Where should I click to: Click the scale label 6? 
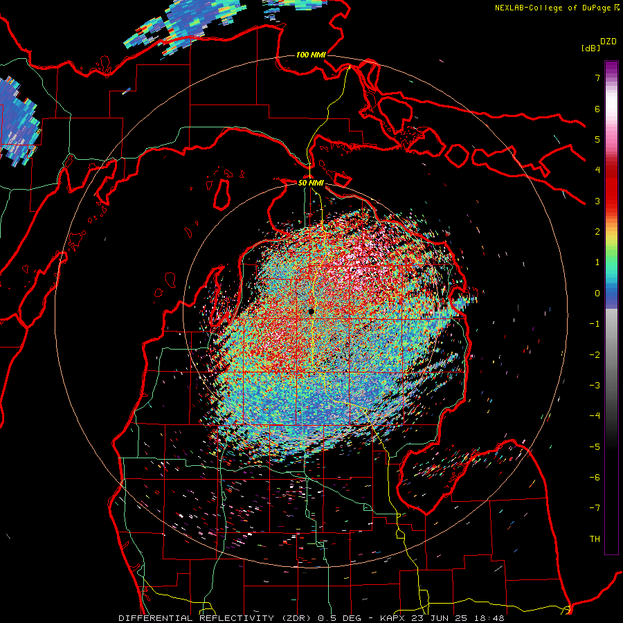pyautogui.click(x=597, y=109)
